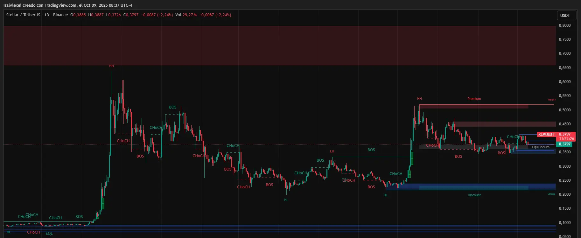The image size is (581, 238).
Task: Click the 11:22:26 candle countdown timer
Action: [566, 139]
